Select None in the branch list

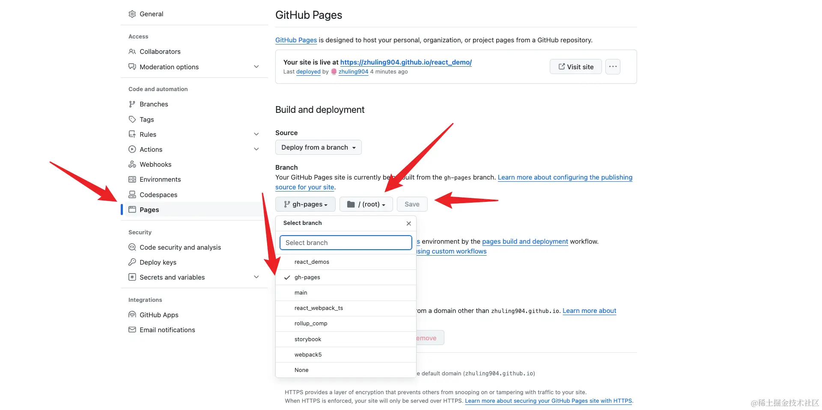point(346,370)
